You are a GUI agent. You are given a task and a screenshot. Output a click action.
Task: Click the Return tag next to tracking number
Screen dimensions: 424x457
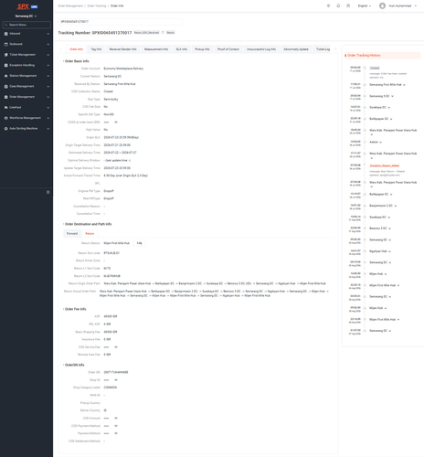coord(170,33)
